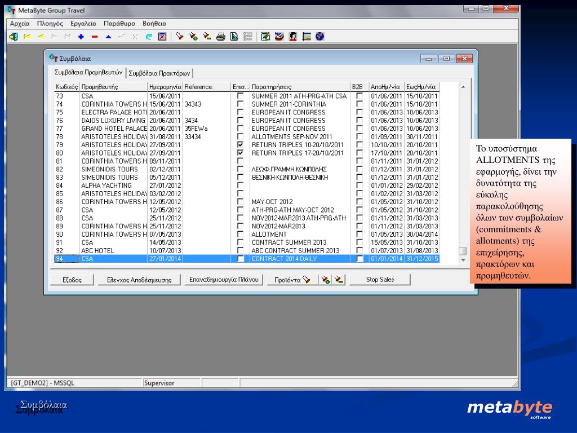
Task: Uncheck Επισ checkbox for RETURN TRIPLES 10-20/10/2011
Action: click(240, 145)
